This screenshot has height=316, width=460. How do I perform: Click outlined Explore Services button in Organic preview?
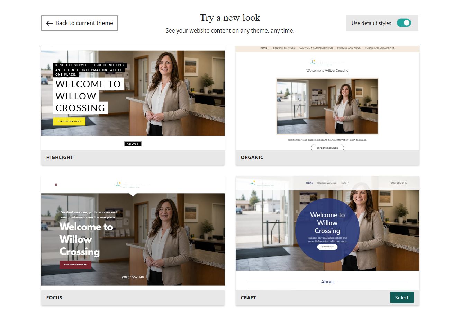[327, 148]
